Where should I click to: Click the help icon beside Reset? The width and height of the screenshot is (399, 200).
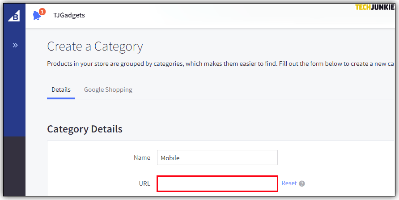(302, 183)
